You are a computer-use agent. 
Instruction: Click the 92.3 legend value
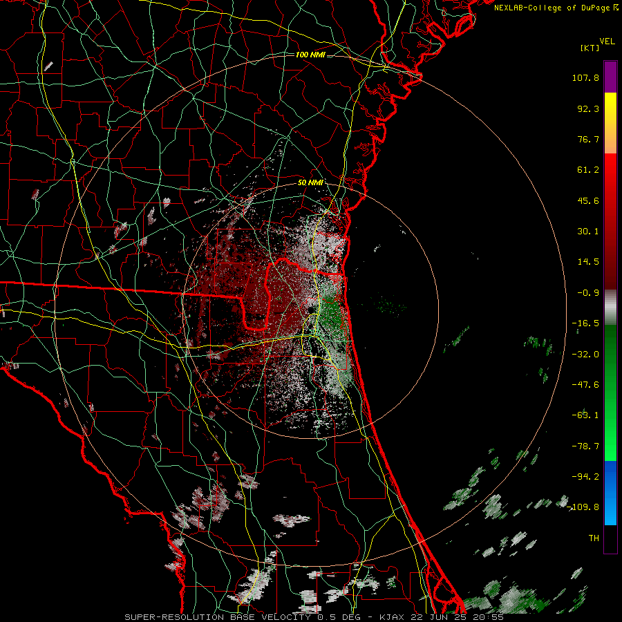[588, 109]
